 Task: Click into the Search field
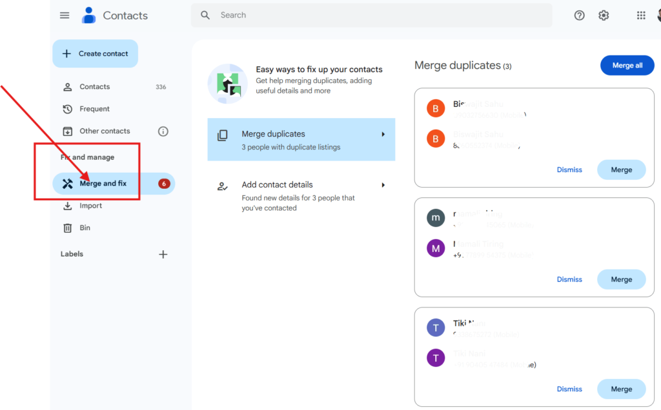tap(372, 15)
